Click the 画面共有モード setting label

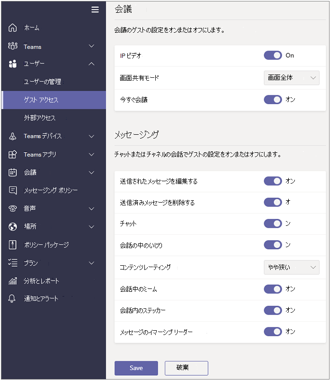point(139,78)
